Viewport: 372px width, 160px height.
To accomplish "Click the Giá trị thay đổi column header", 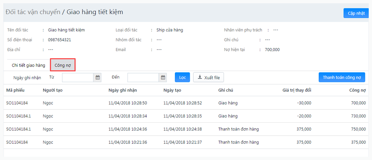I will pyautogui.click(x=297, y=90).
